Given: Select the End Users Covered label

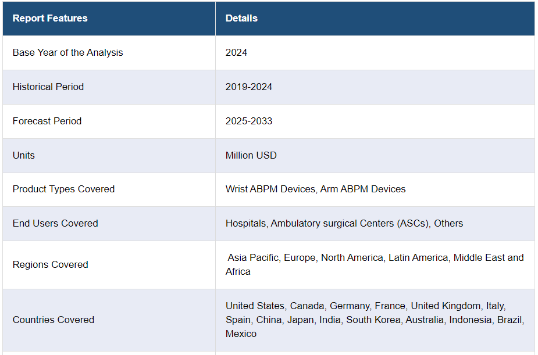Looking at the screenshot, I should pyautogui.click(x=55, y=223).
